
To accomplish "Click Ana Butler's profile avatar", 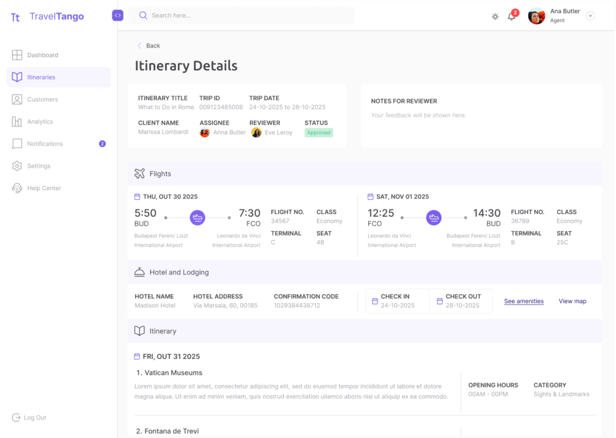I will (536, 16).
